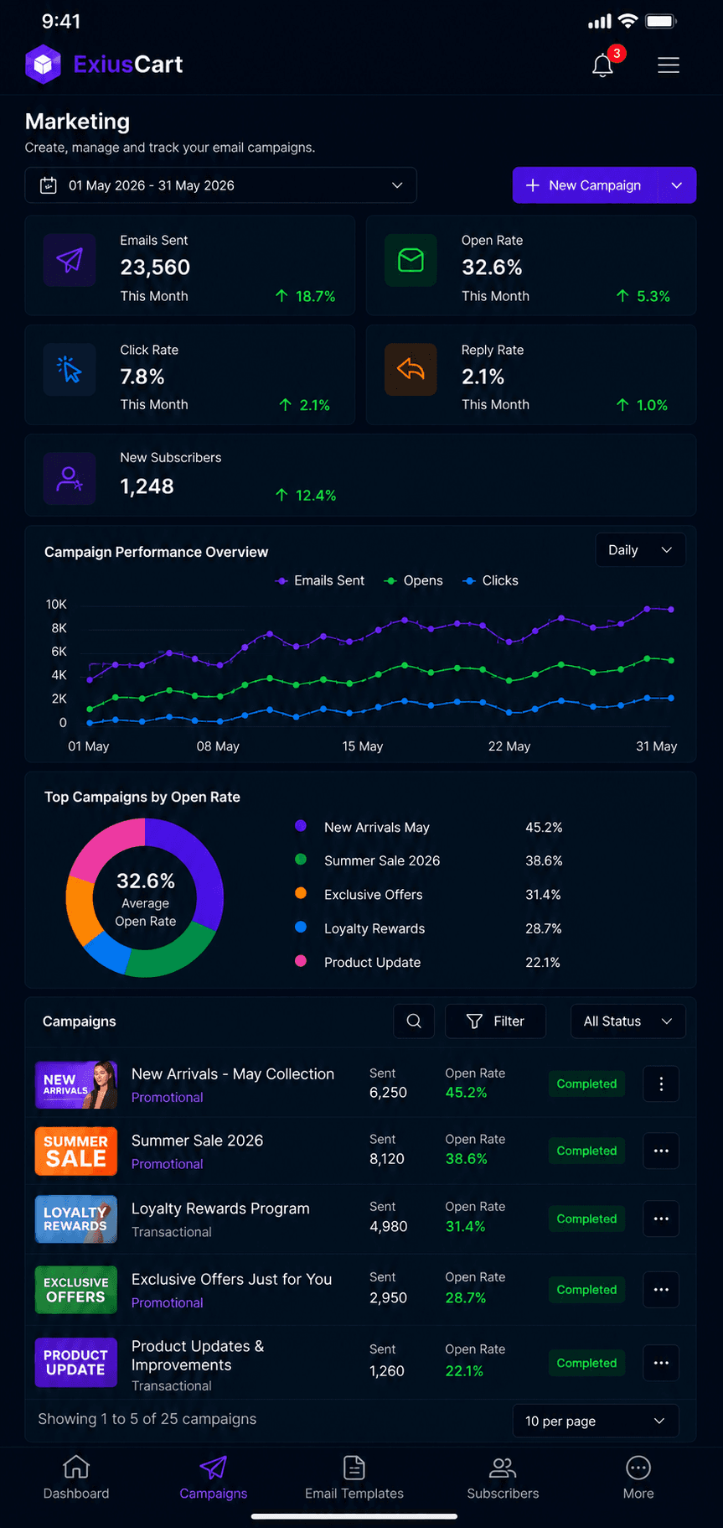Screen dimensions: 723x1528
Task: Click the New Campaign button
Action: [585, 185]
